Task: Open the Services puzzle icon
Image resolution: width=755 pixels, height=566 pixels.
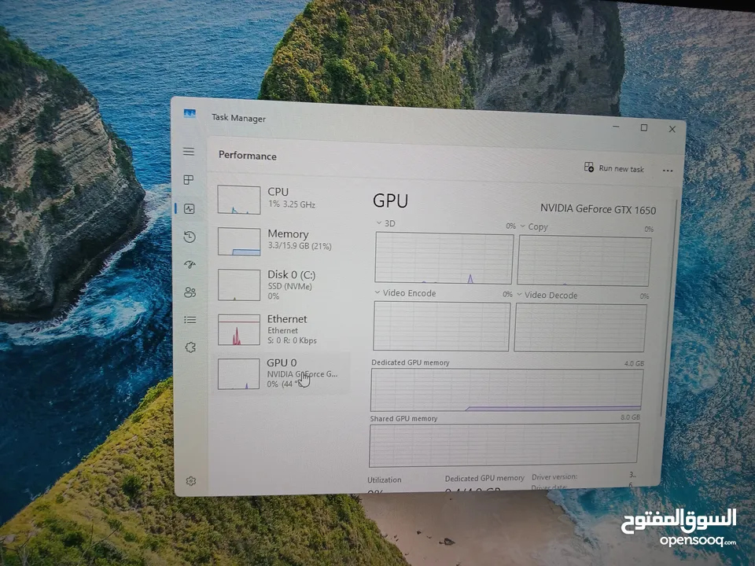Action: point(190,347)
